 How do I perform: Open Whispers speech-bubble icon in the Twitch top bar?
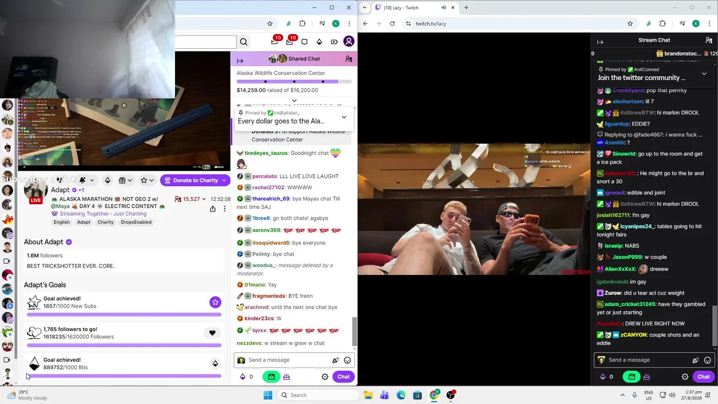305,42
